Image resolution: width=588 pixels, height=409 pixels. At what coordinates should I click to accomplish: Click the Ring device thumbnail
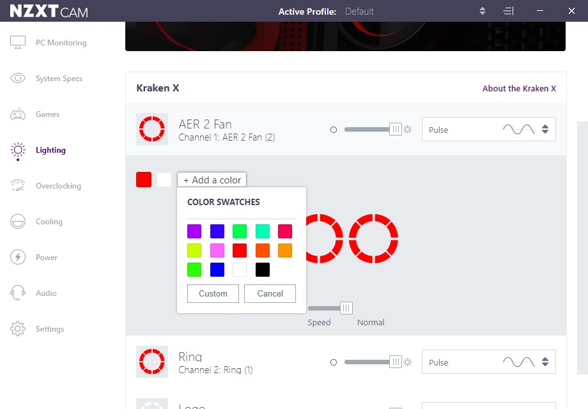coord(152,362)
